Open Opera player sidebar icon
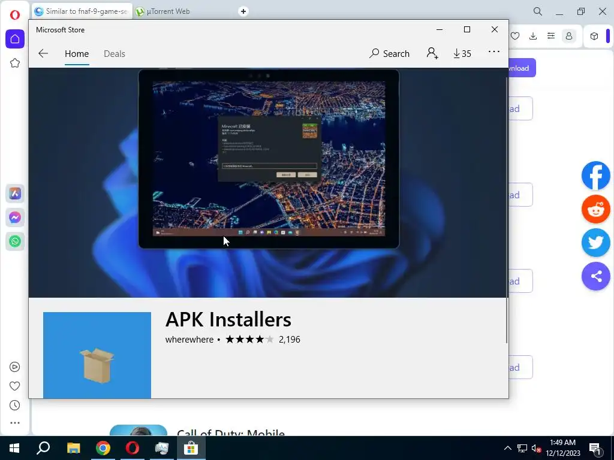 (x=14, y=367)
